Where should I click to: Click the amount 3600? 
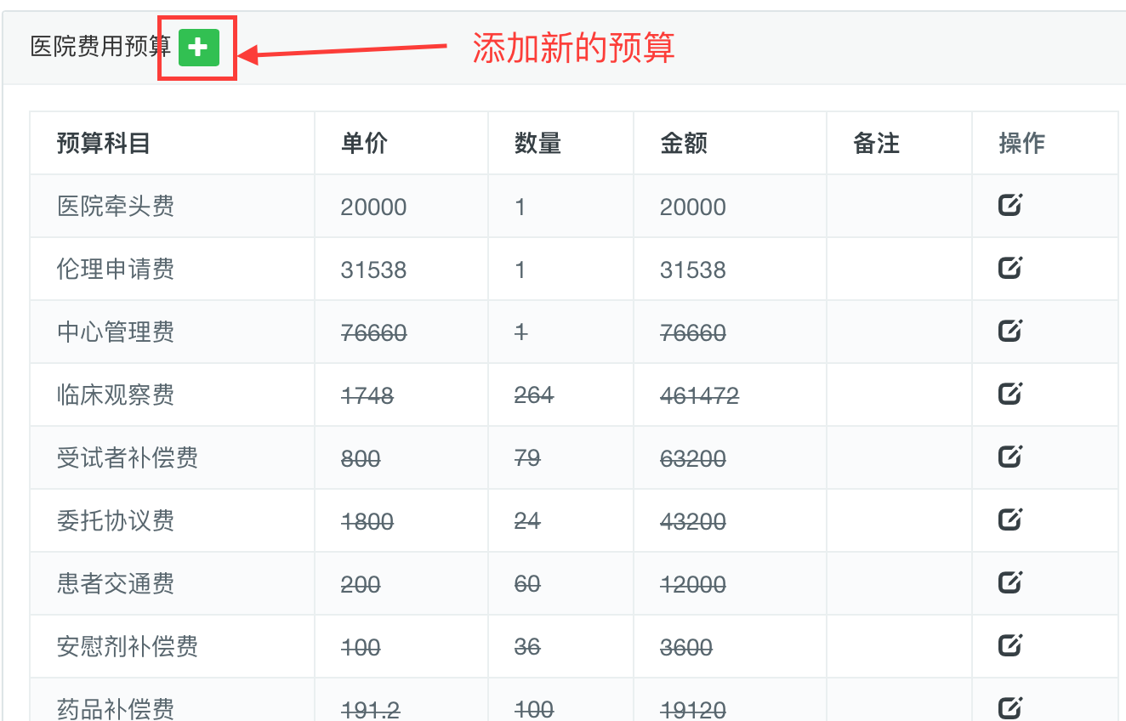point(686,648)
